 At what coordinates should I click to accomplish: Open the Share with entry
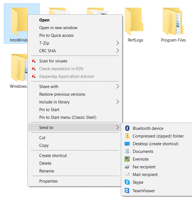pos(75,87)
